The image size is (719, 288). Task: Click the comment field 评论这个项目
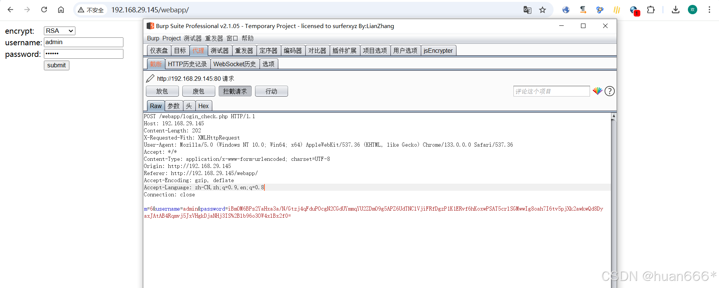551,91
